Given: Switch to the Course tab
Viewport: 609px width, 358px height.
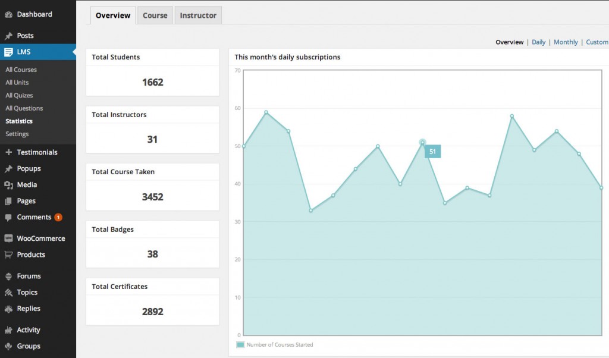Looking at the screenshot, I should 155,15.
